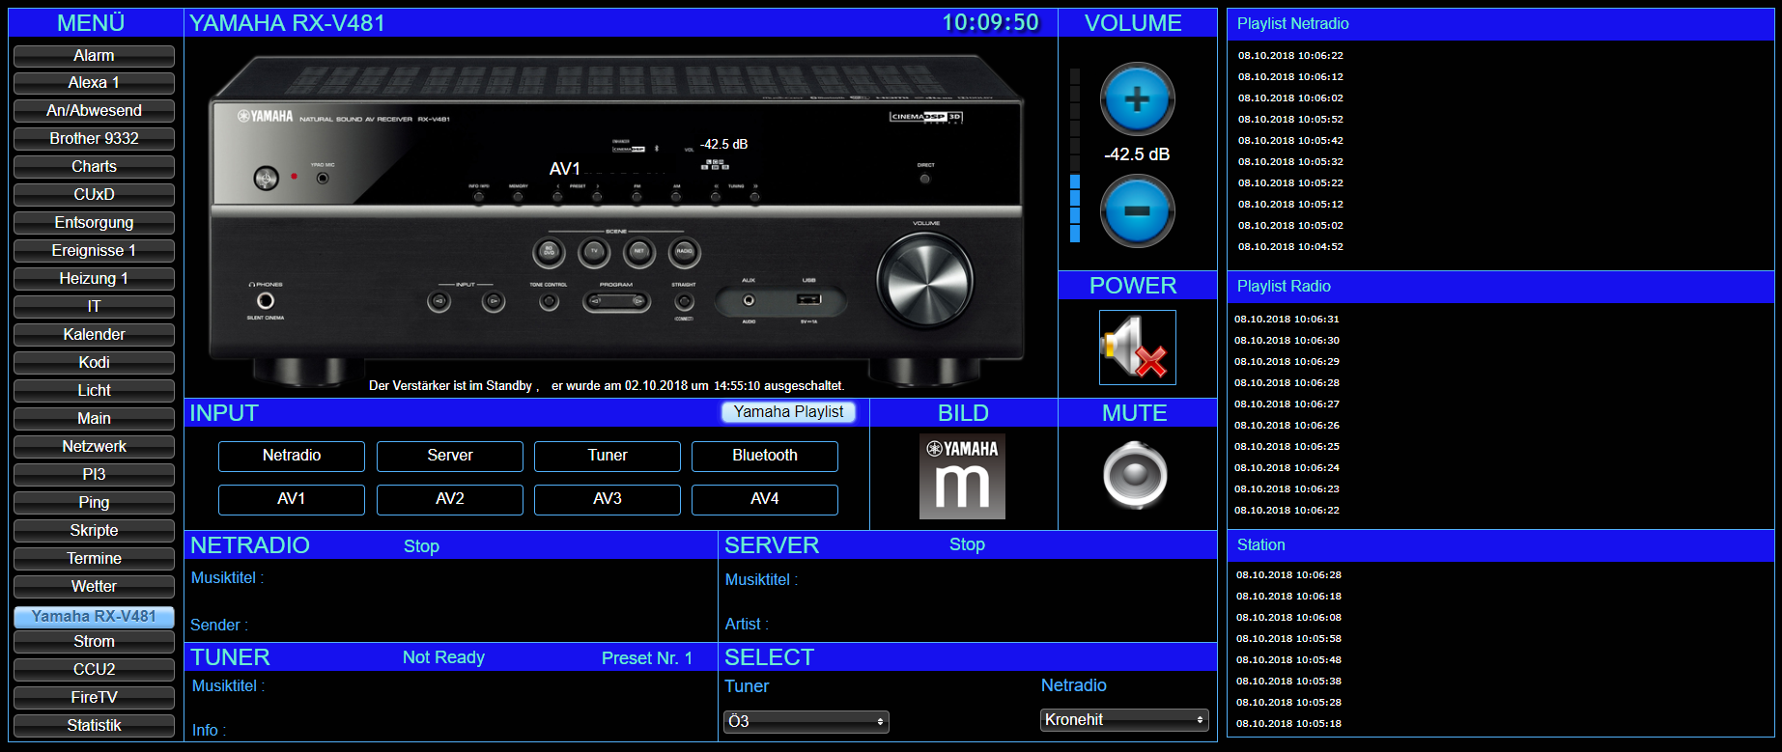This screenshot has height=752, width=1782.
Task: Navigate to Kodi
Action: (94, 363)
